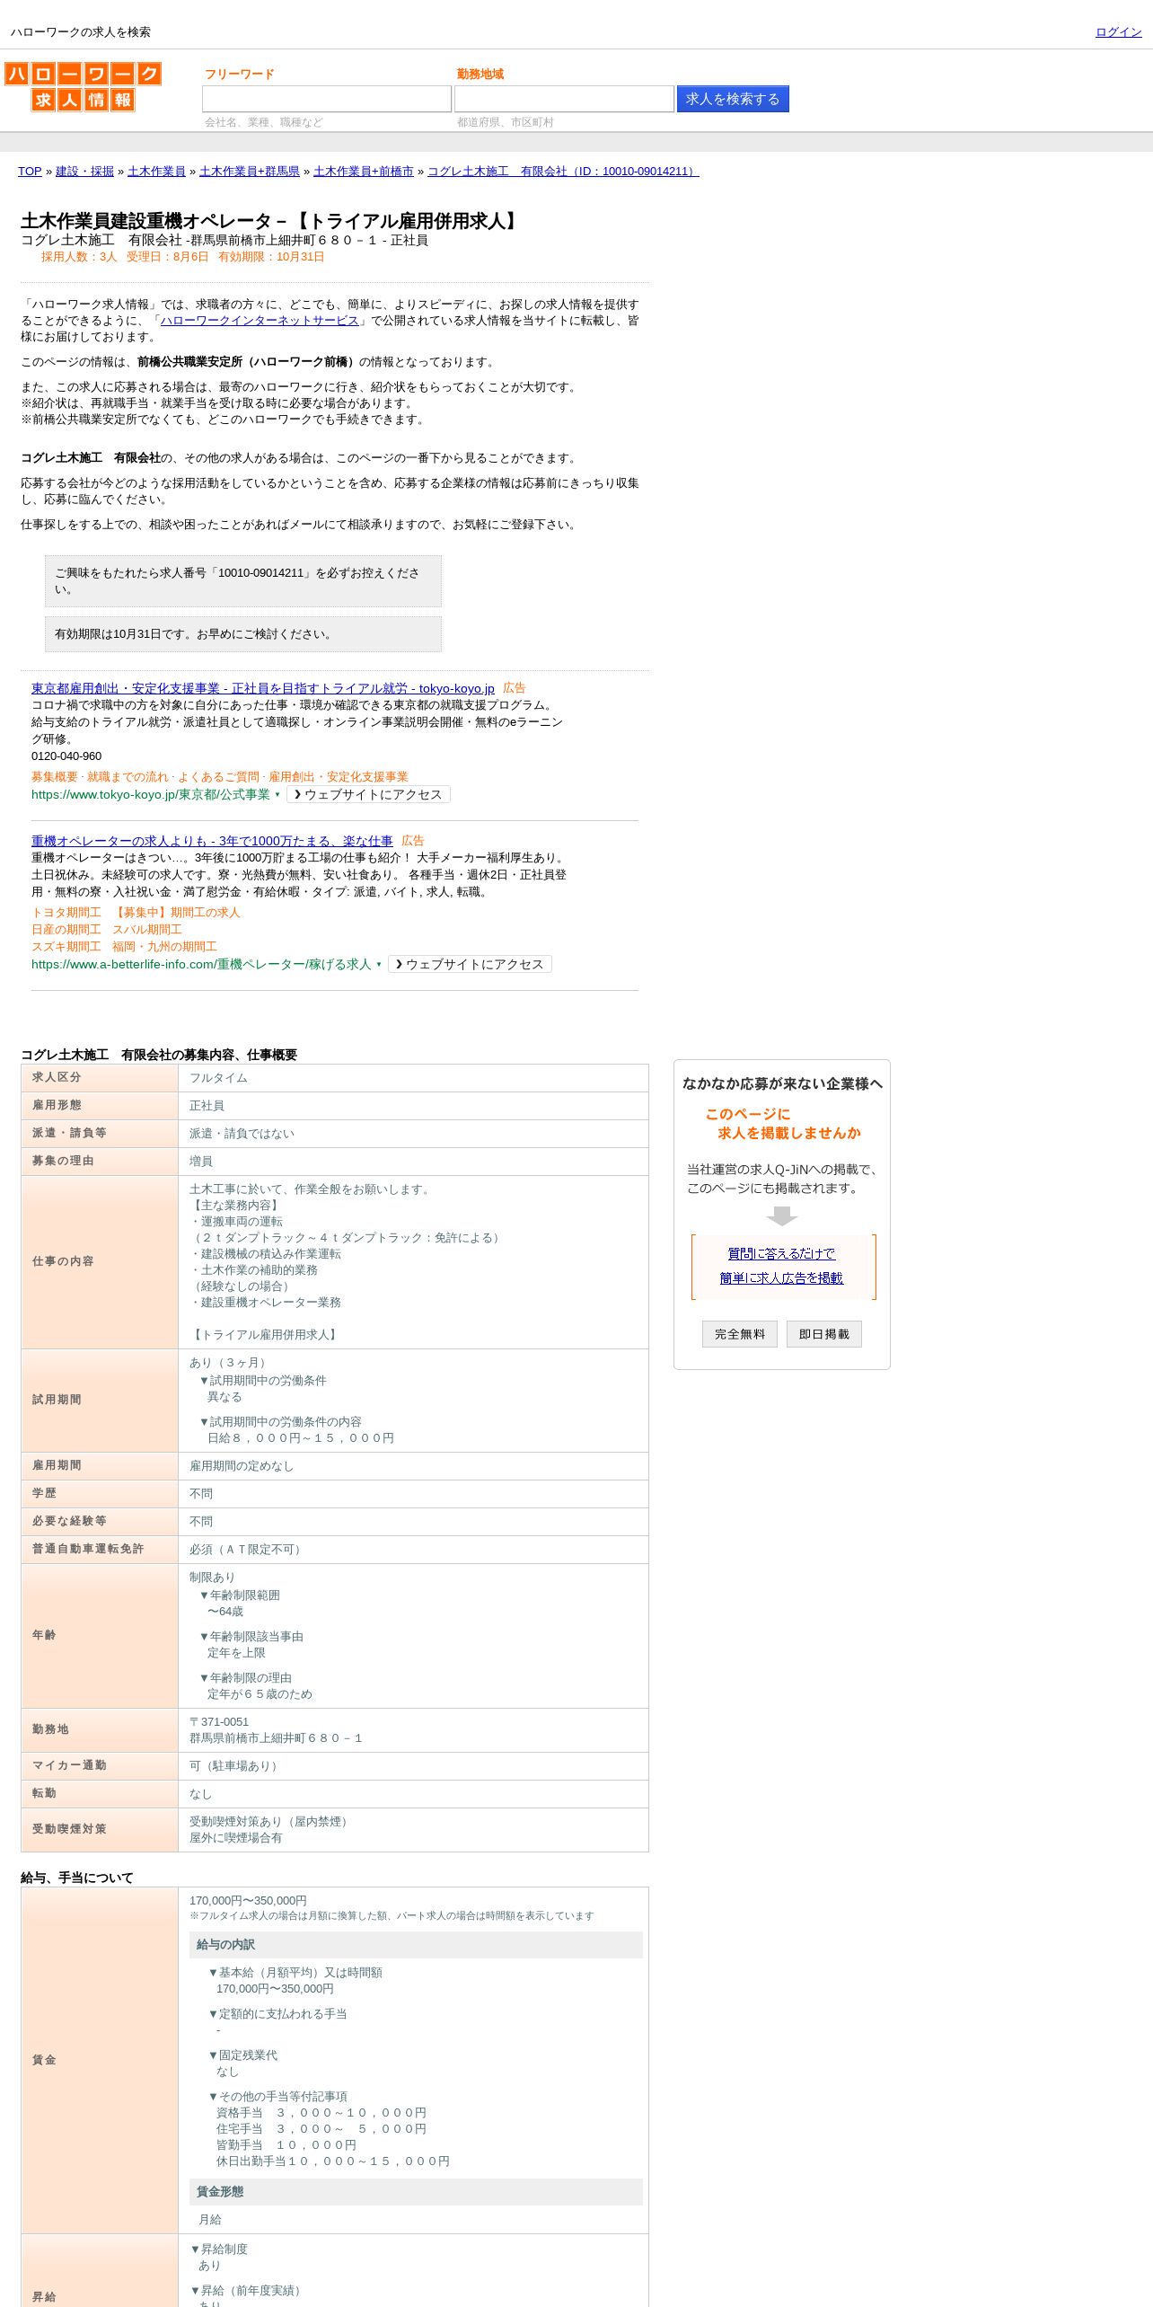The image size is (1153, 2307).
Task: Open 募集概要 ad sublink
Action: tap(55, 777)
